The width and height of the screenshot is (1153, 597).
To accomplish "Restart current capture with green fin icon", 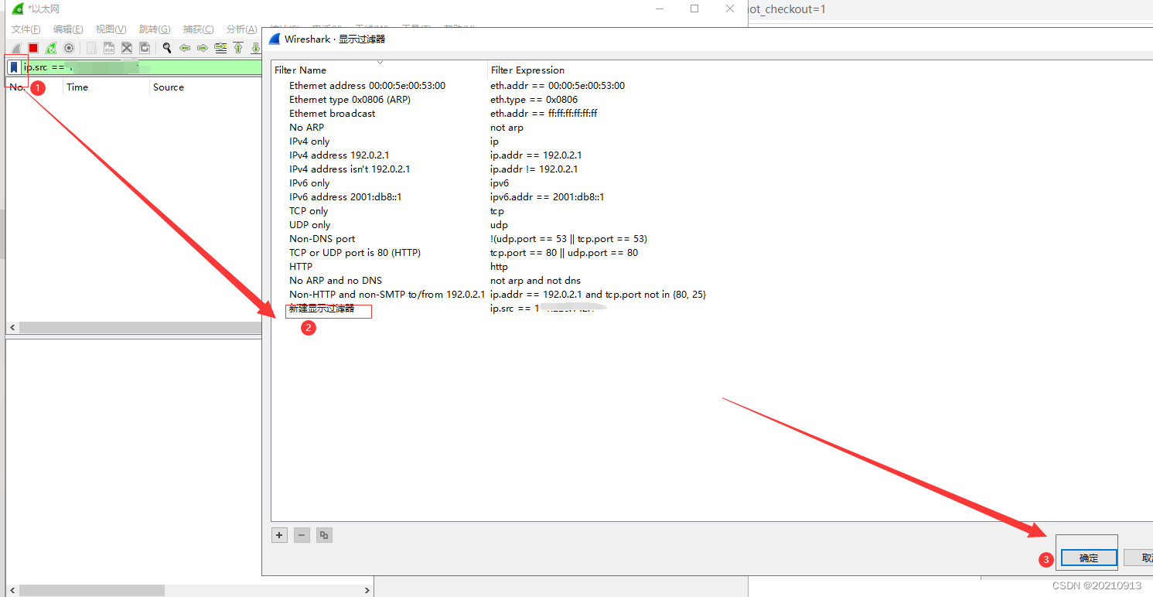I will click(x=51, y=48).
